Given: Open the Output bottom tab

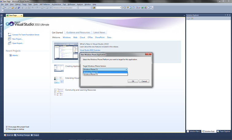Looking at the screenshot, I should (x=35, y=135).
